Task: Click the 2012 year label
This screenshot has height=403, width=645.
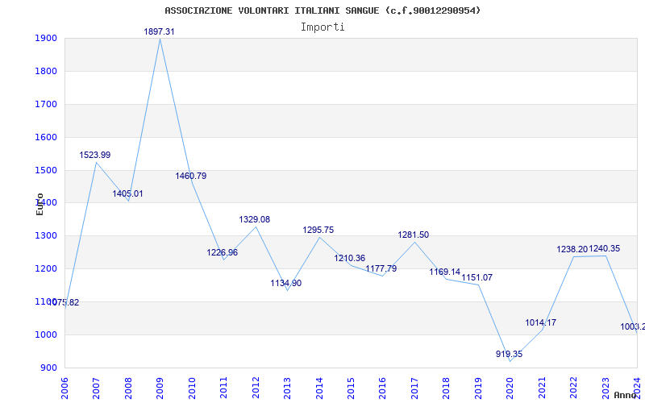Action: pos(256,388)
